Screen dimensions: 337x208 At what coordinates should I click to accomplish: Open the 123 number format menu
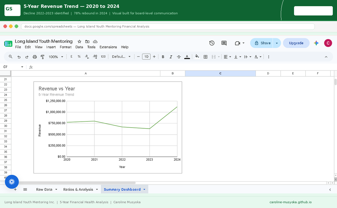coord(103,56)
